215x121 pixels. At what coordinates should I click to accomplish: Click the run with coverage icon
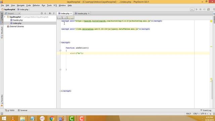point(204,9)
